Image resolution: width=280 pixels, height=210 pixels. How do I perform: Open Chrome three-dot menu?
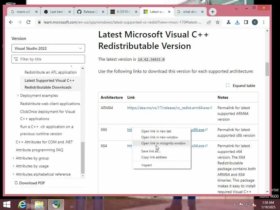tap(264, 22)
